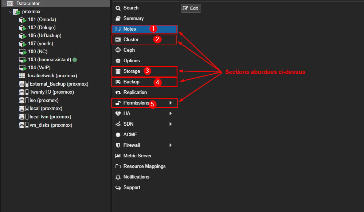The height and width of the screenshot is (212, 364).
Task: Click the Ceph icon in the menu
Action: tap(118, 50)
